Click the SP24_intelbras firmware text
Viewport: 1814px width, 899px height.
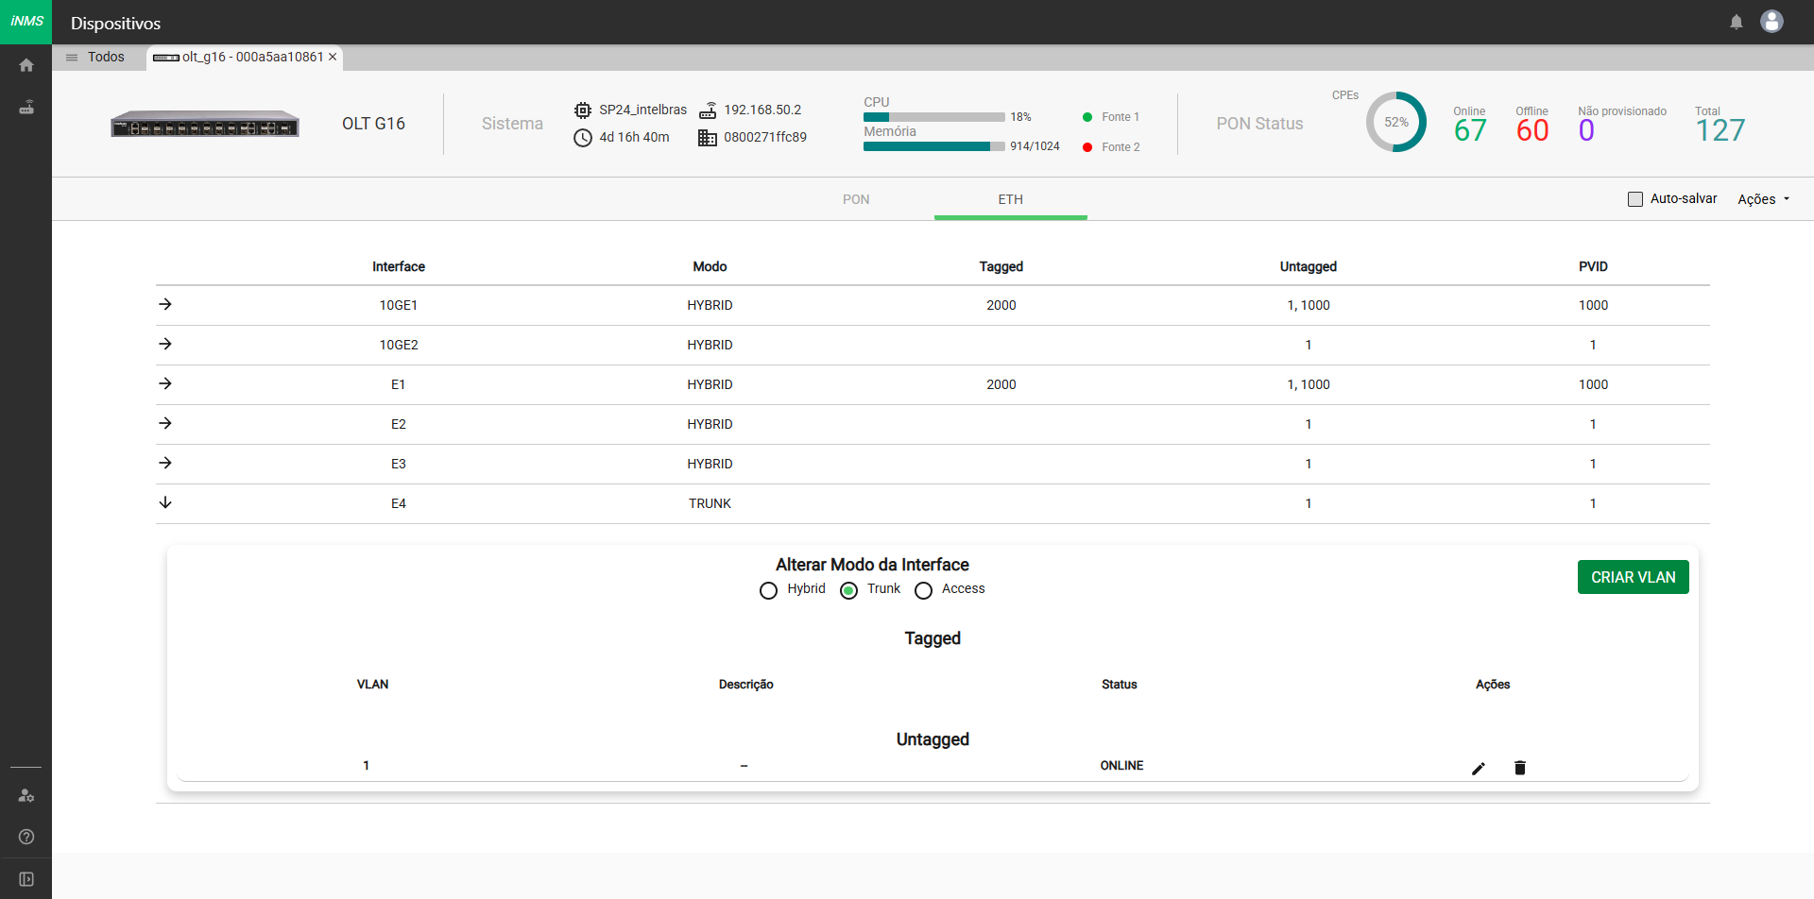[x=643, y=110]
